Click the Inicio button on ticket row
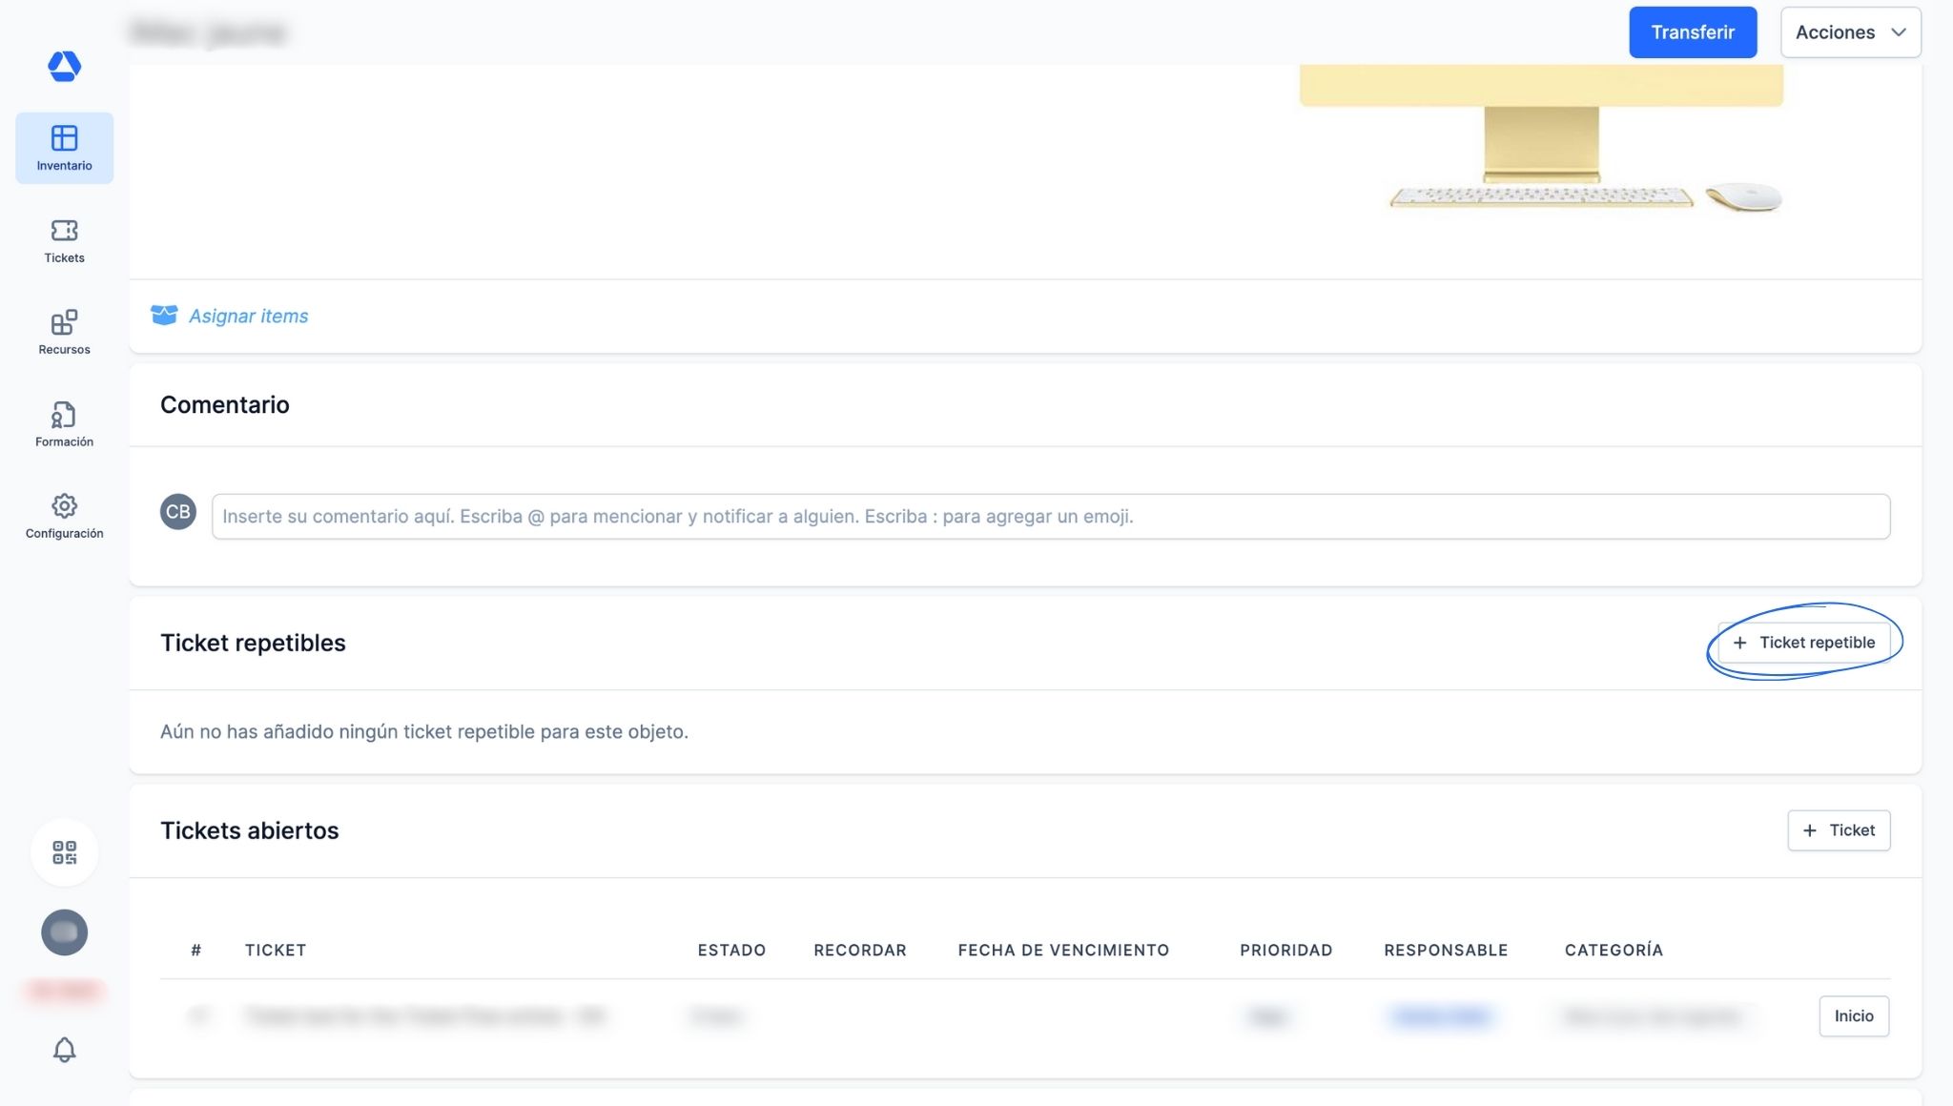 click(x=1853, y=1016)
